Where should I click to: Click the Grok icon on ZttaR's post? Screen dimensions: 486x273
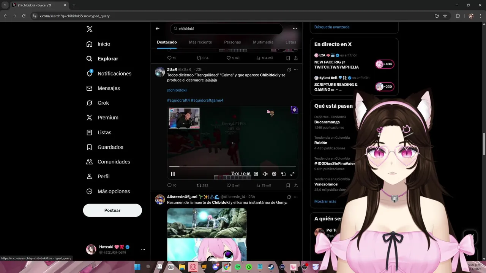[x=289, y=69]
